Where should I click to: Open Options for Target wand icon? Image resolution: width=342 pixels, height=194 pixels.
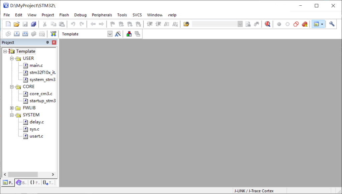coord(118,34)
